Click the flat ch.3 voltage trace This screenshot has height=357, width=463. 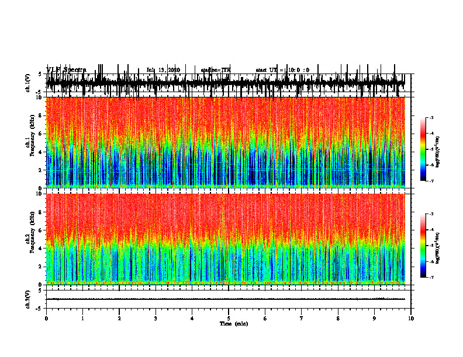click(x=226, y=299)
